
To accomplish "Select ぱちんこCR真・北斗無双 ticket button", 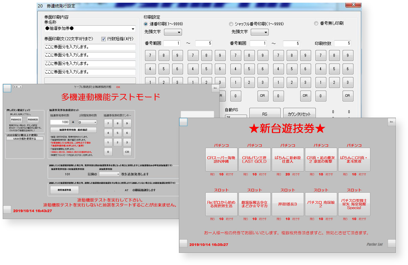I will [x=354, y=160].
